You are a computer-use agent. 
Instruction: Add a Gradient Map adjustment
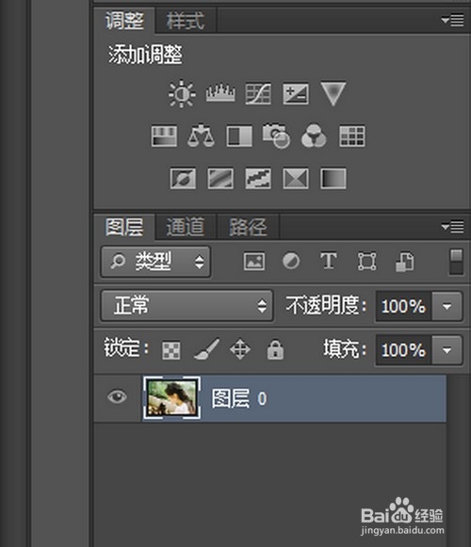[x=333, y=178]
